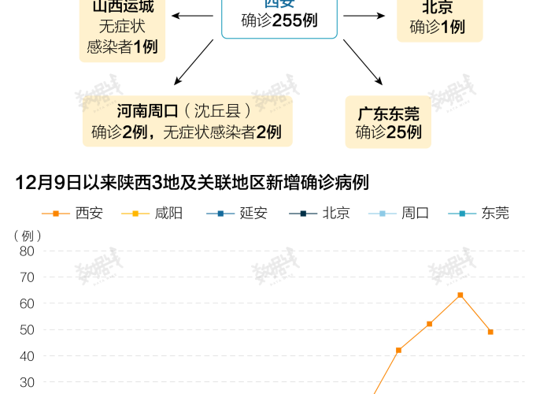Click the 西安 legend marker
Viewport: 551px width, 394px height.
pos(56,214)
